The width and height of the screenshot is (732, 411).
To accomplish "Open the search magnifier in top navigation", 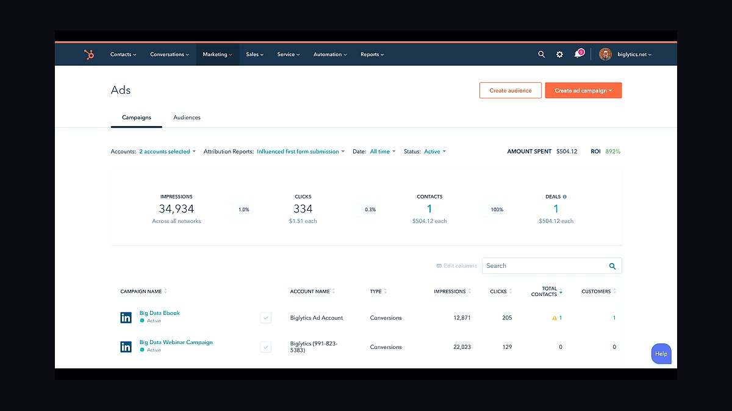I will pyautogui.click(x=541, y=54).
